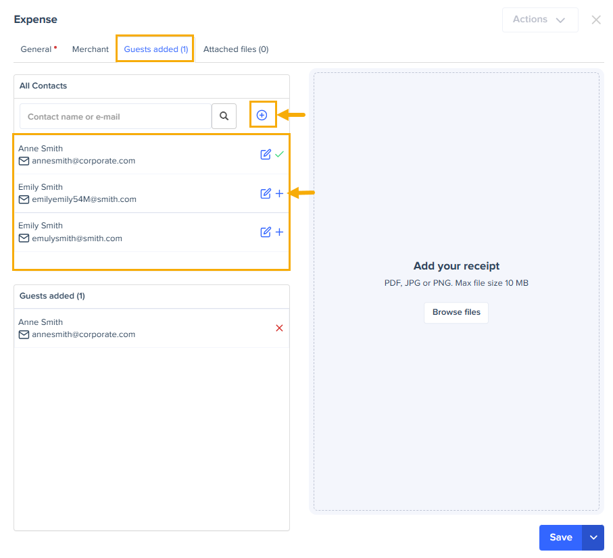
Task: Open the Actions dropdown
Action: click(x=539, y=20)
